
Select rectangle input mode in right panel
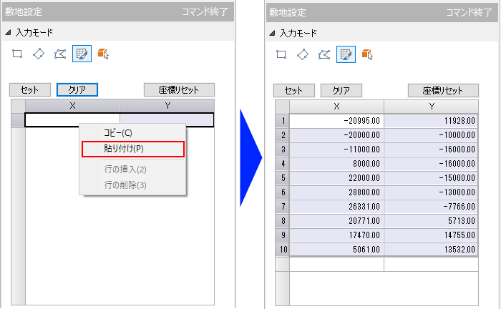[282, 54]
